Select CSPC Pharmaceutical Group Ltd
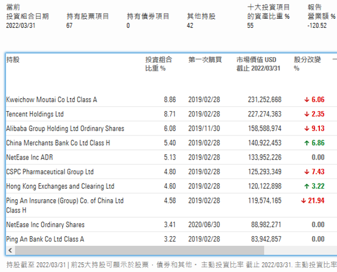337x272 pixels. pyautogui.click(x=50, y=172)
